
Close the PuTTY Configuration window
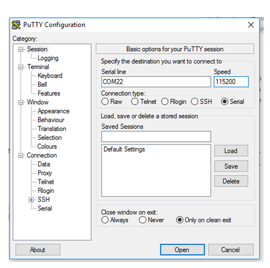(251, 25)
